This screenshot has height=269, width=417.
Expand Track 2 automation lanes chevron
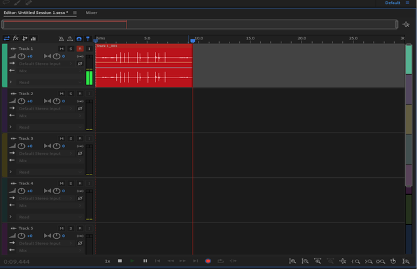point(10,127)
